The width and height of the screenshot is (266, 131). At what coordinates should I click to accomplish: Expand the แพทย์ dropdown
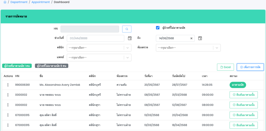128,57
